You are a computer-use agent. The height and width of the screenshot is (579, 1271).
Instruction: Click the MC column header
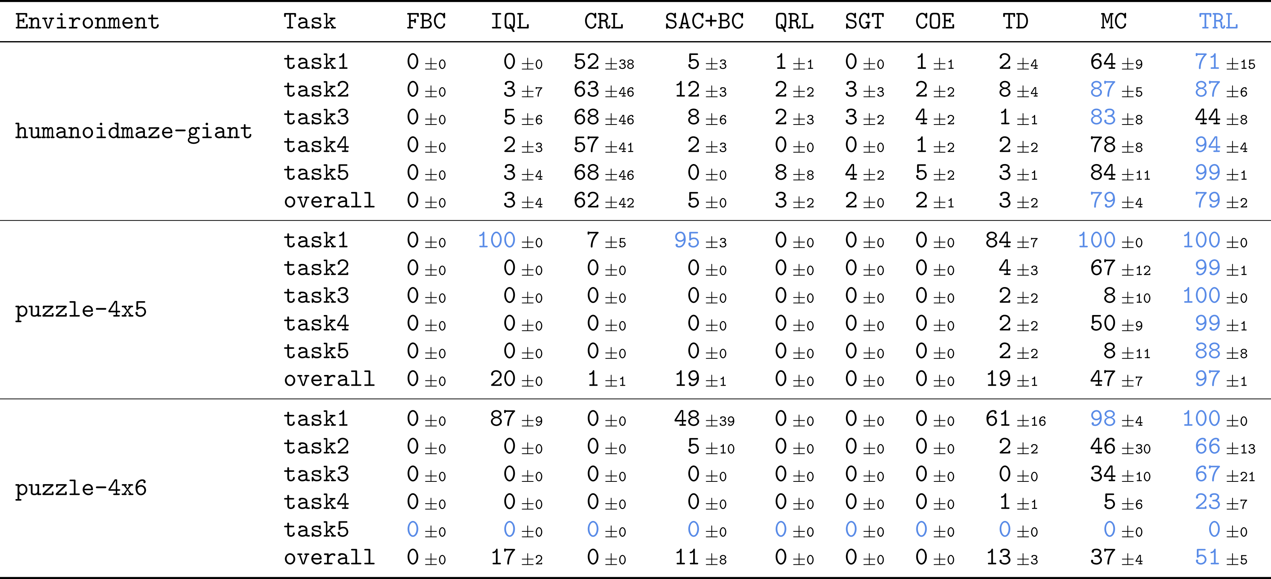click(x=1113, y=22)
